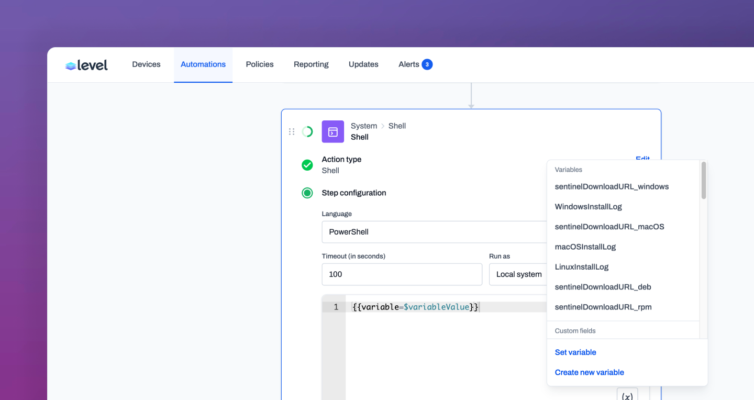Click the Set variable link
Image resolution: width=754 pixels, height=400 pixels.
pos(575,352)
